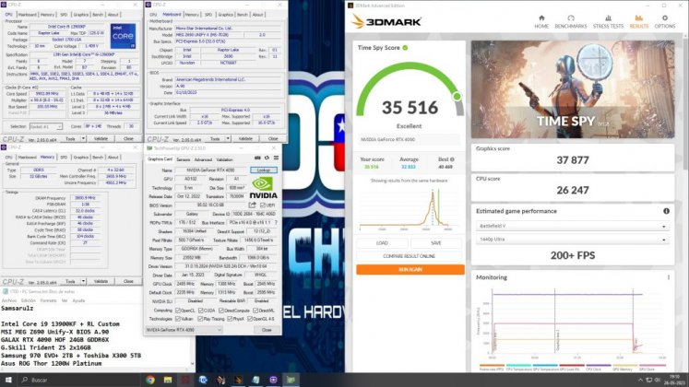Viewport: 689px width, 387px height.
Task: Click COMPARE RESULT ONLINE in 3DMark
Action: [410, 256]
